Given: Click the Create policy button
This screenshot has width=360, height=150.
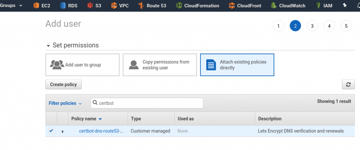Looking at the screenshot, I should pyautogui.click(x=63, y=85).
